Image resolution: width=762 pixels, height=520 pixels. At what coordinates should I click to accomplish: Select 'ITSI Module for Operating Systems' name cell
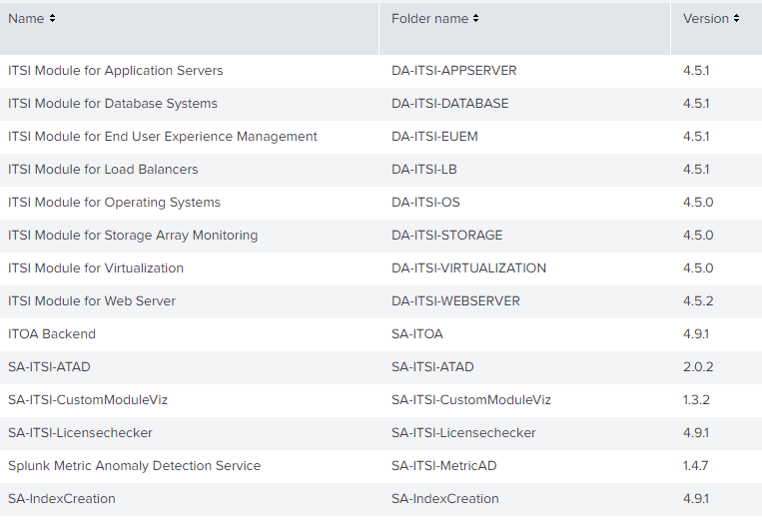point(114,203)
